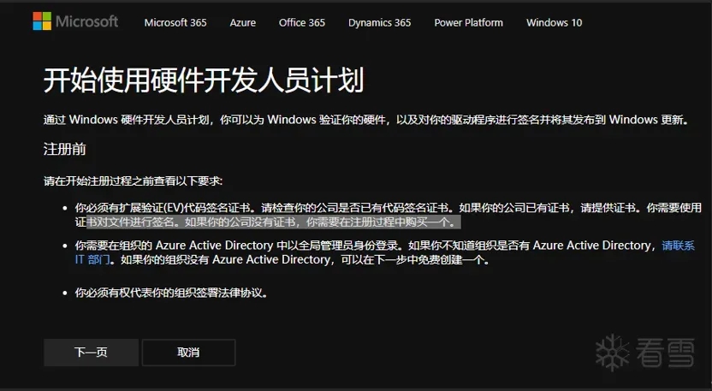The image size is (712, 391).
Task: Follow the 请联系 IT 部门 link
Action: click(678, 246)
